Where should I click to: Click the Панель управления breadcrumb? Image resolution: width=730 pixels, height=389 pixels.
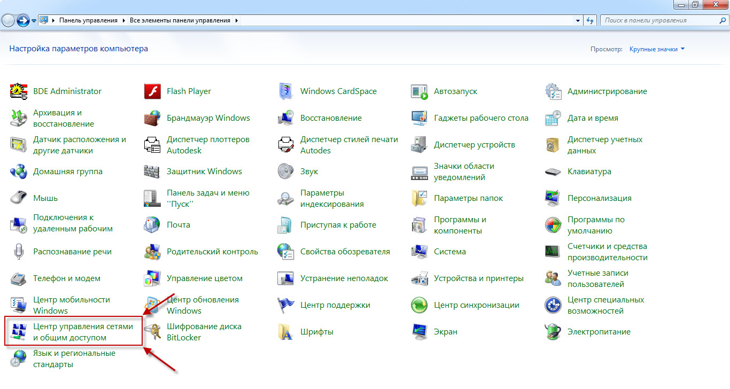coord(88,20)
